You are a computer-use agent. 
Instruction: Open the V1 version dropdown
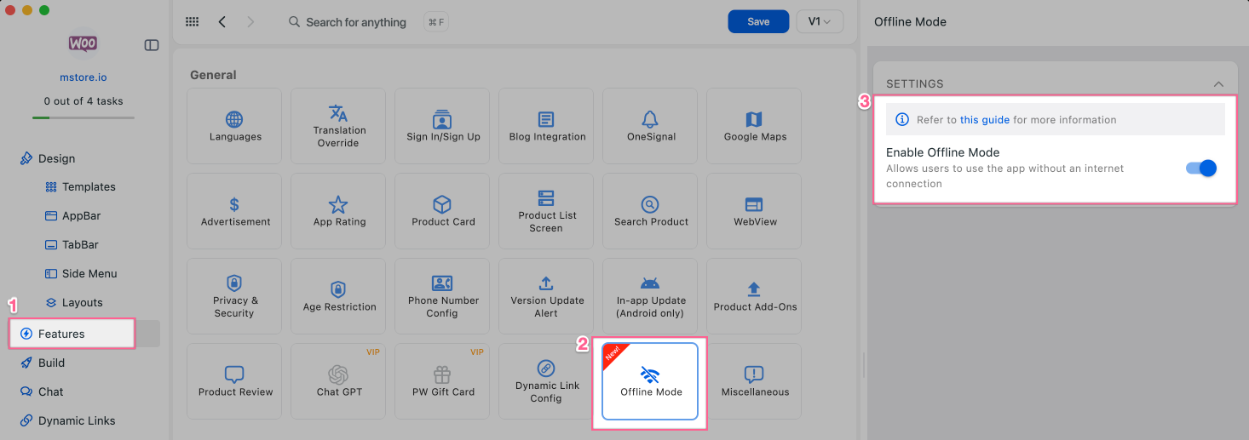click(x=819, y=22)
